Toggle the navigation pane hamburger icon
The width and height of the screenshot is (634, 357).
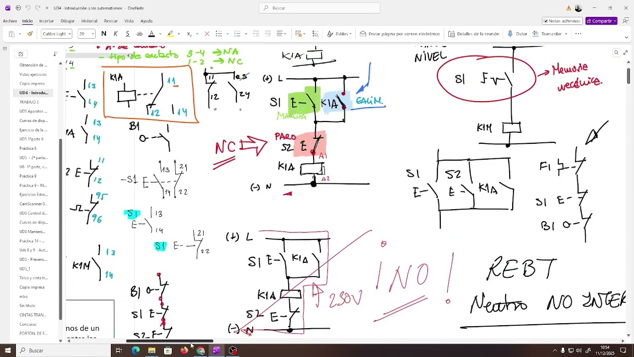(5, 49)
